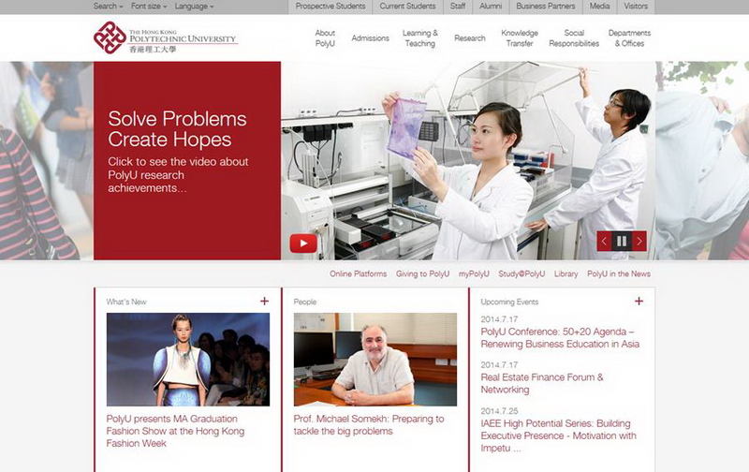Screen dimensions: 749x472
Task: Open the Search dropdown
Action: pos(108,7)
